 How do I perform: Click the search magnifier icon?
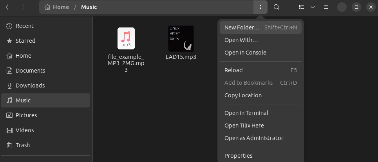[x=276, y=7]
